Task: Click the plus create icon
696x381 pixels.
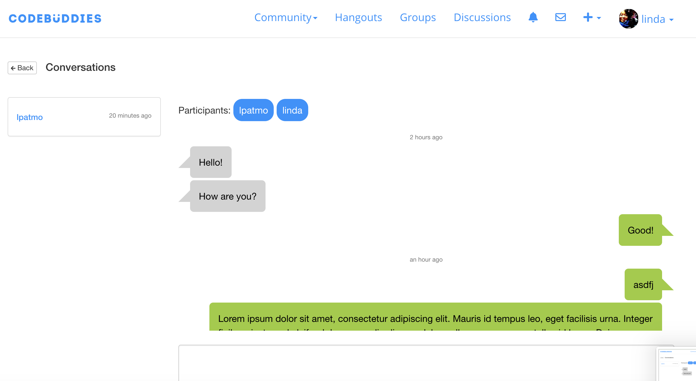Action: point(588,18)
